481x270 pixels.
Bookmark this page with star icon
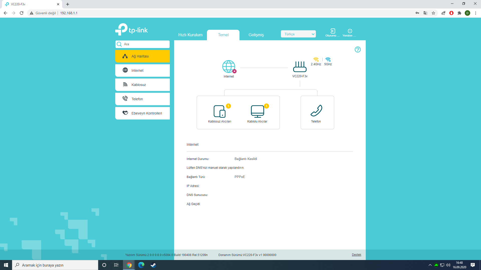click(433, 13)
